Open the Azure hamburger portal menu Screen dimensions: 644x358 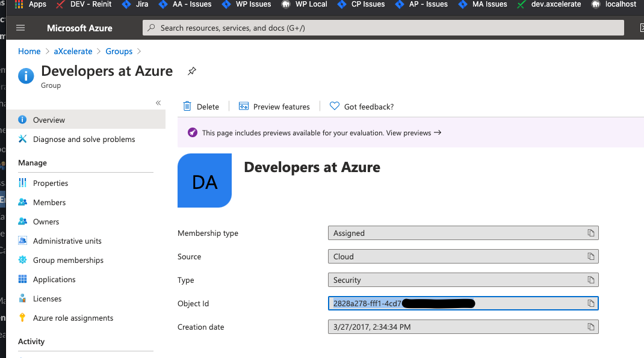pos(21,28)
